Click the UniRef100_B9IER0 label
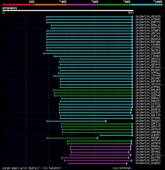The image size is (165, 170). (148, 70)
